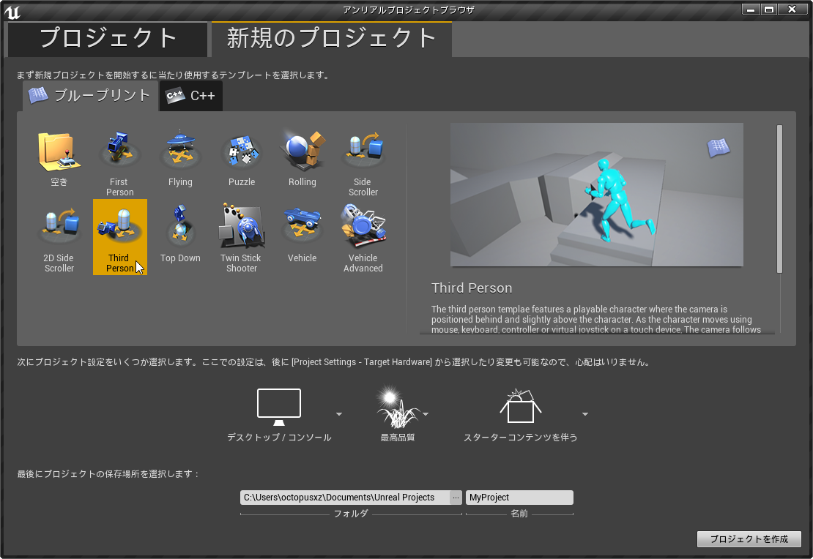
Task: Click the 最高品質 label
Action: 398,438
